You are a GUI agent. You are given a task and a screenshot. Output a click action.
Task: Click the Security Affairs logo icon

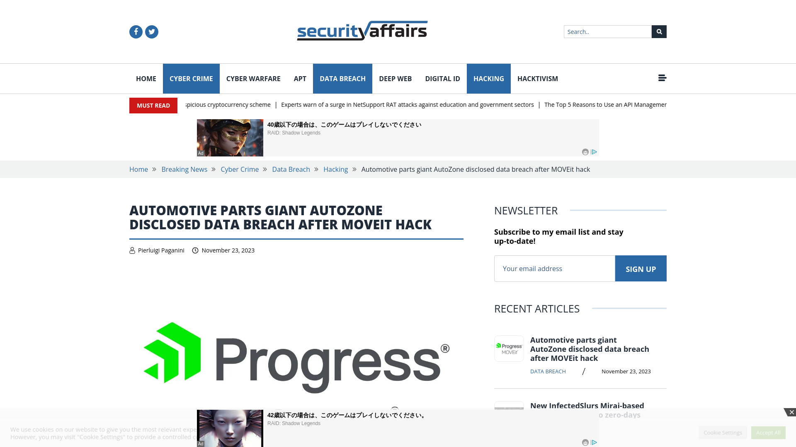(362, 31)
